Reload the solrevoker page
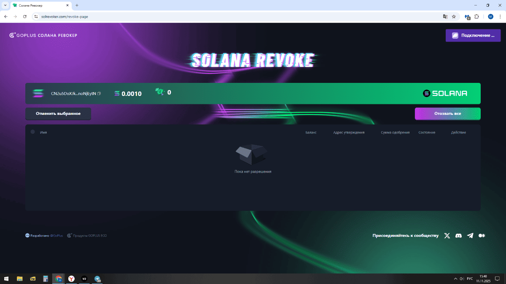This screenshot has width=506, height=284. (x=25, y=16)
